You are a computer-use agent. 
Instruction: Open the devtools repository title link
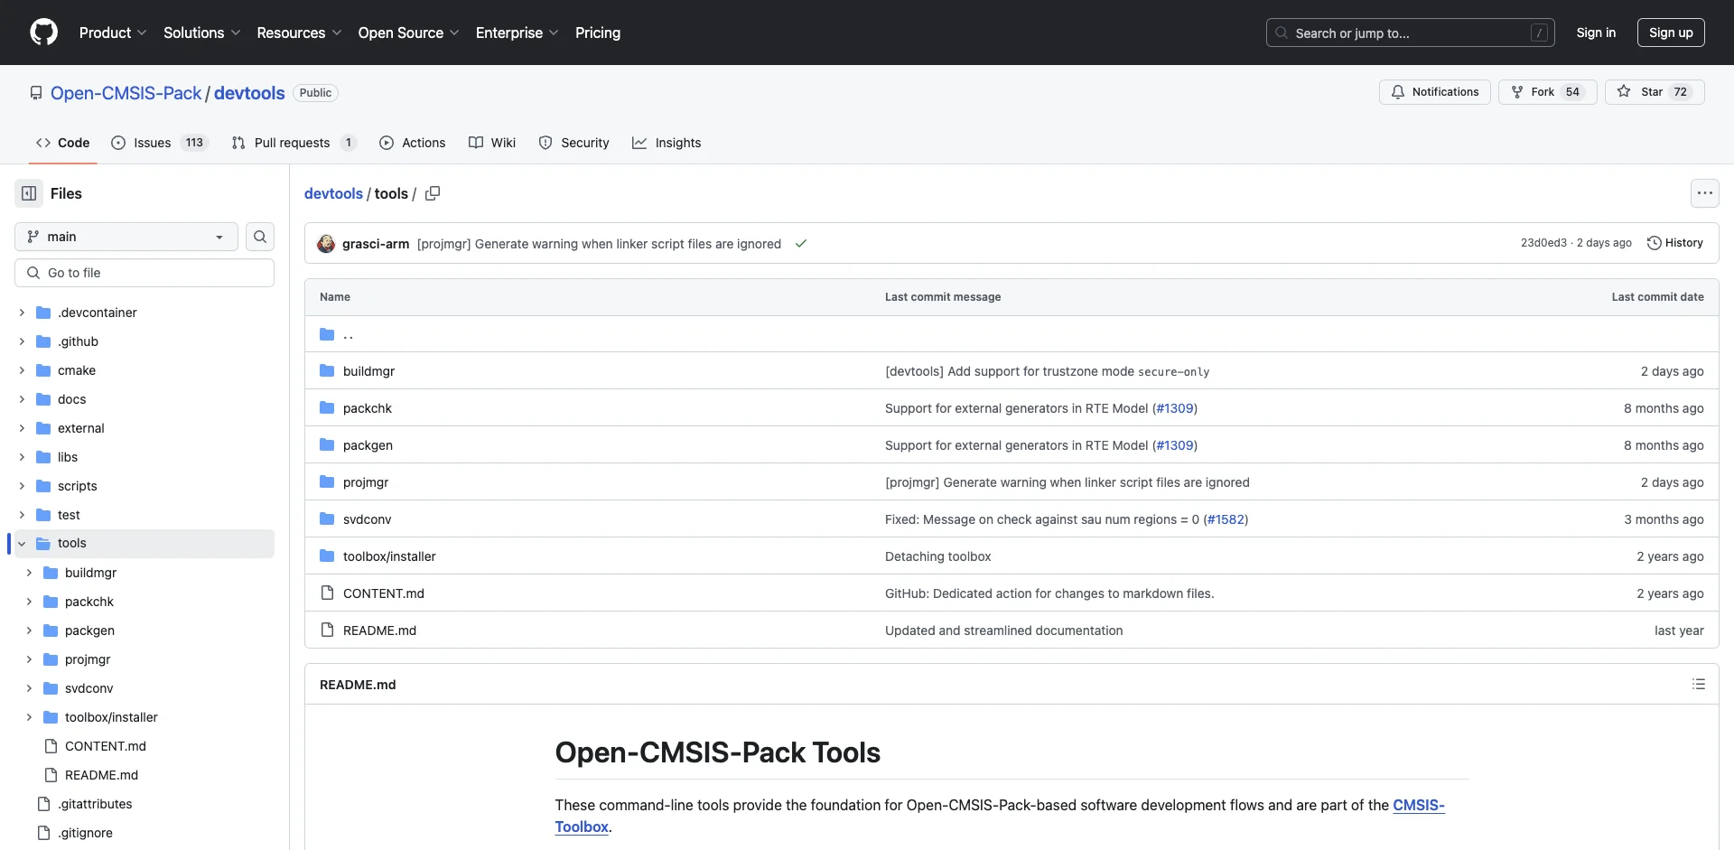(x=249, y=93)
